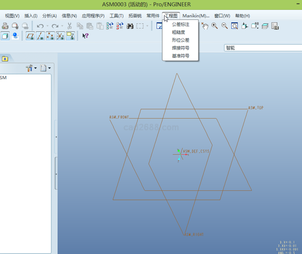Click the Zoom In magnifier icon
This screenshot has height=254, width=302.
click(x=214, y=26)
